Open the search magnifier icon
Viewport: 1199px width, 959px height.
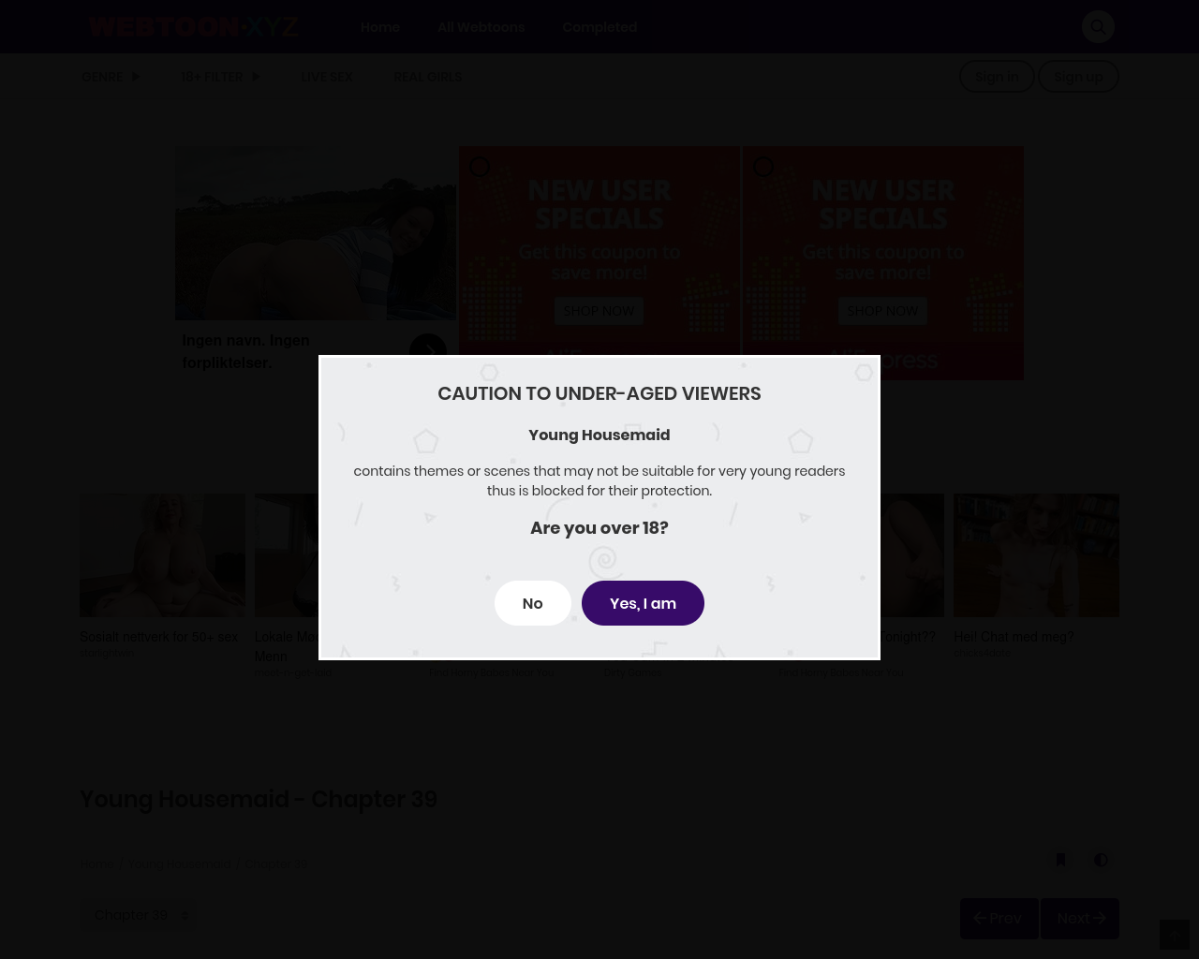[x=1098, y=26]
